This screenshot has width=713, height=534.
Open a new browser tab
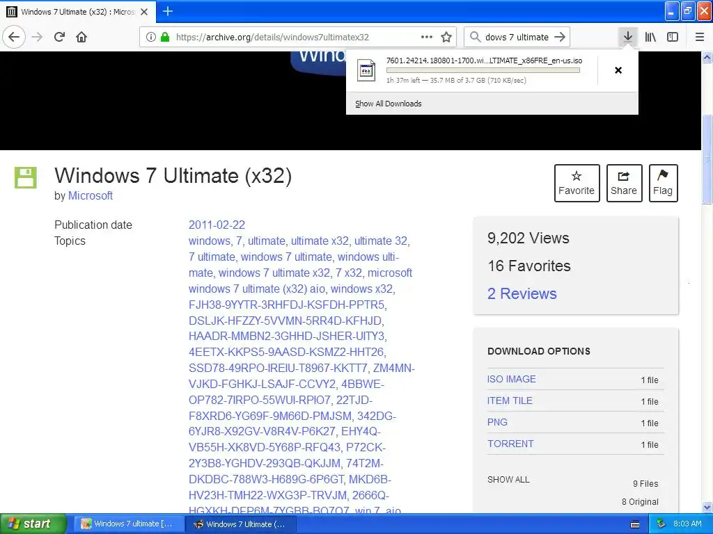[167, 11]
